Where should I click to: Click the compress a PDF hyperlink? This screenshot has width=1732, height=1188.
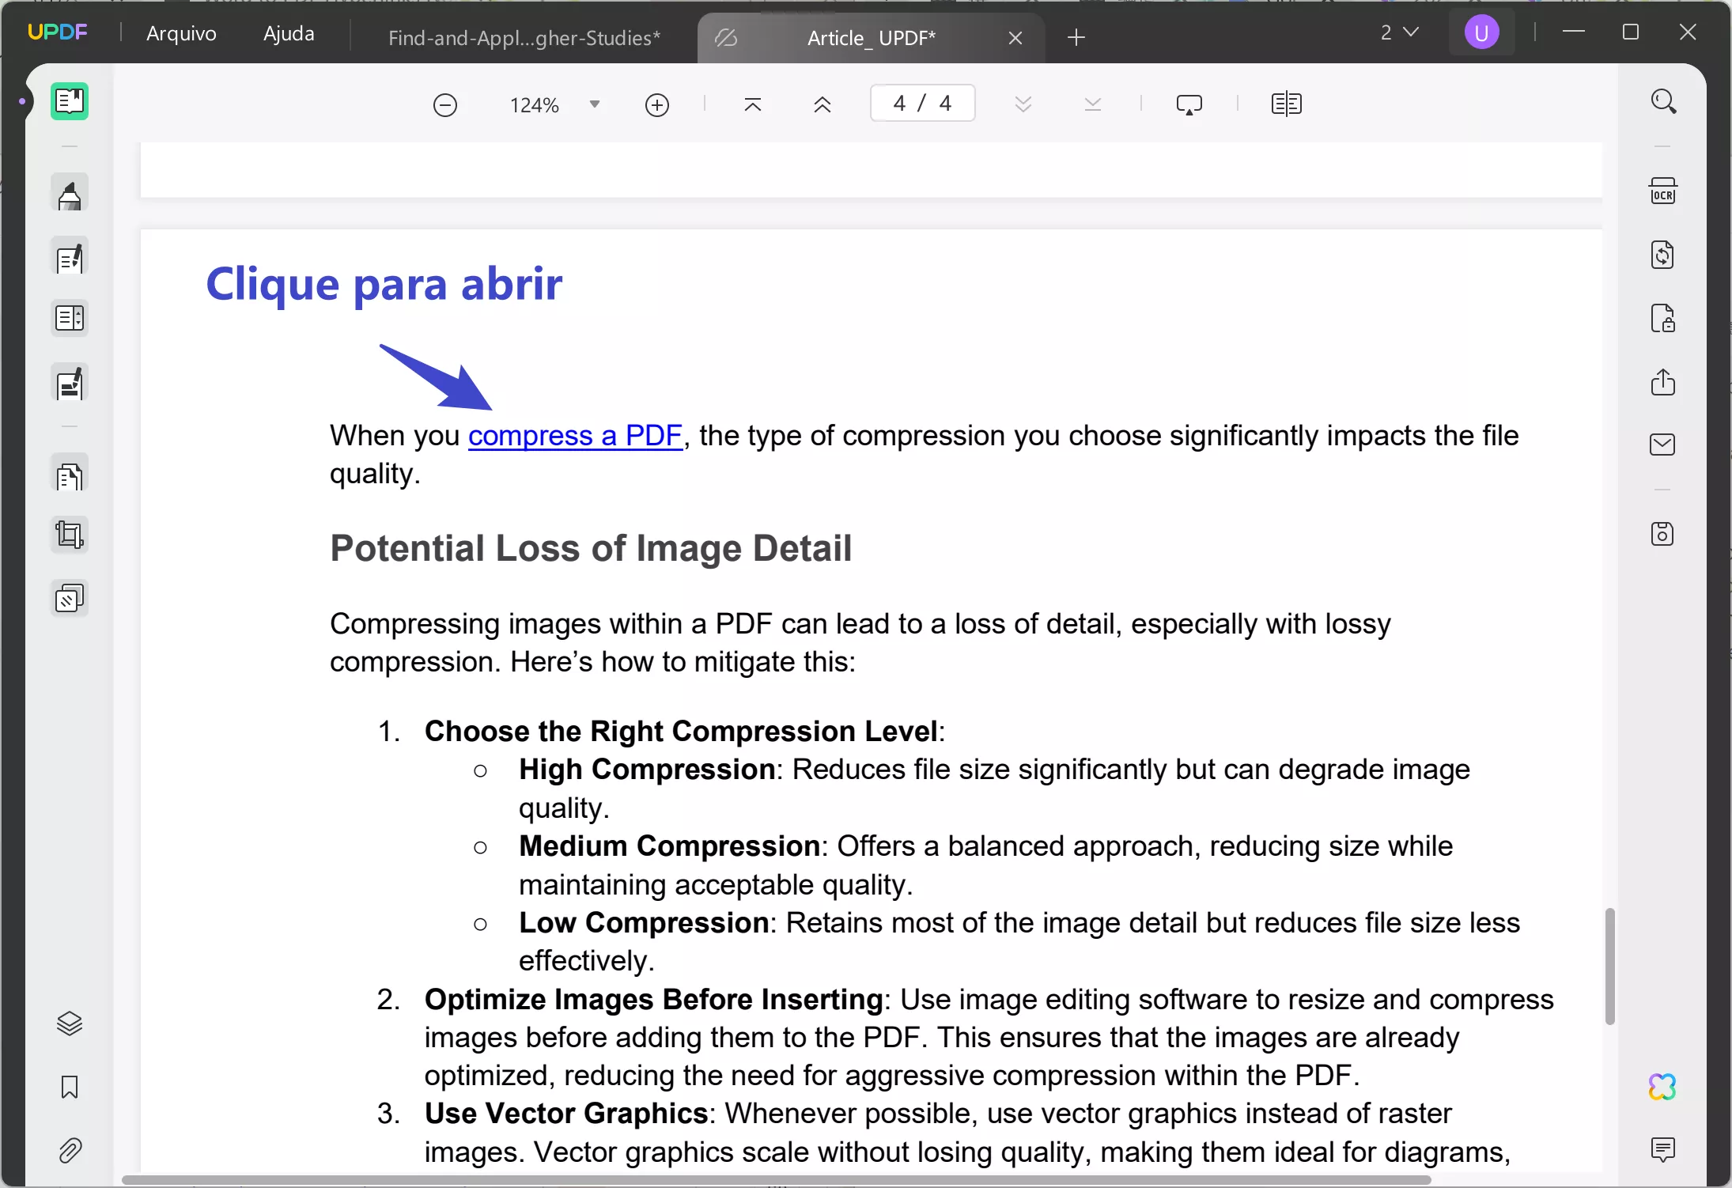coord(575,435)
